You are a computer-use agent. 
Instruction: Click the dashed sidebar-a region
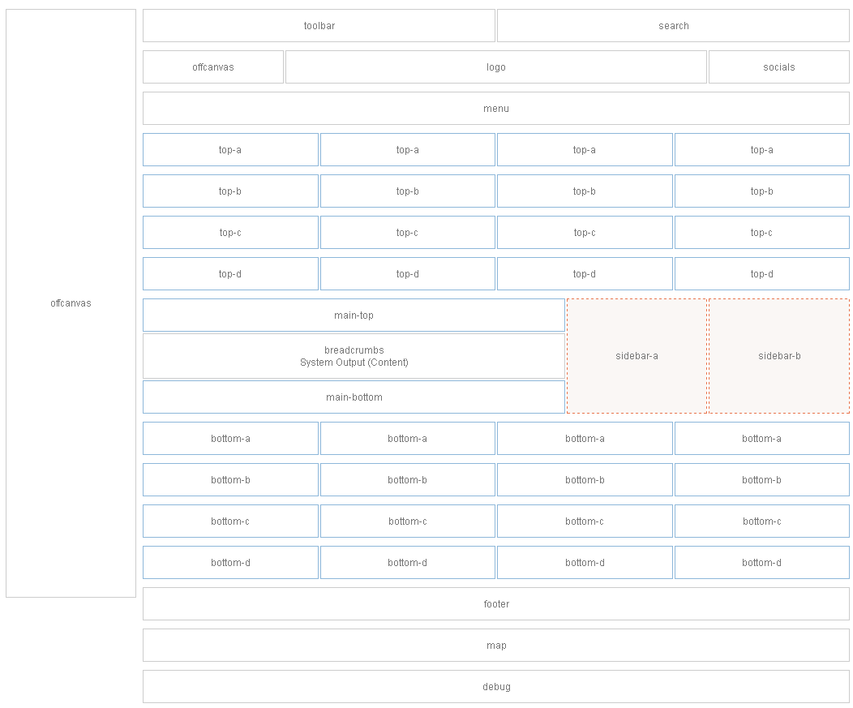click(637, 355)
